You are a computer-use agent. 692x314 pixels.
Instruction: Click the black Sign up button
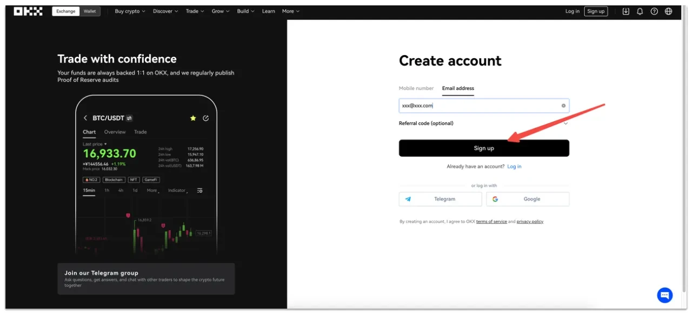(x=484, y=148)
